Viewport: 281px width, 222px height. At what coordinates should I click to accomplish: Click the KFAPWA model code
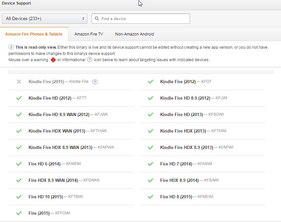coord(106,147)
